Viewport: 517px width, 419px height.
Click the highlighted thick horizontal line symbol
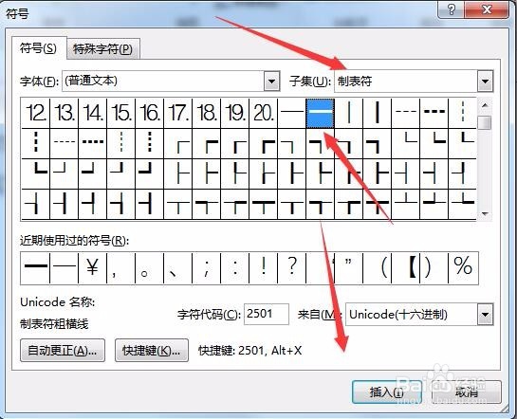pyautogui.click(x=320, y=113)
